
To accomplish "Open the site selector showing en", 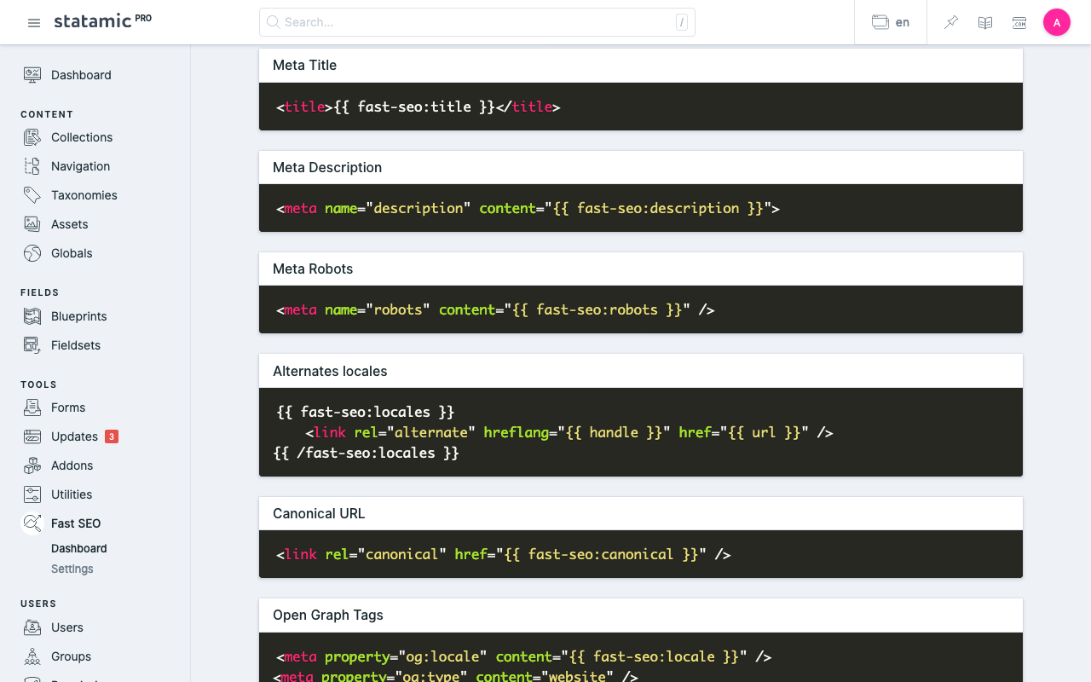I will (891, 23).
